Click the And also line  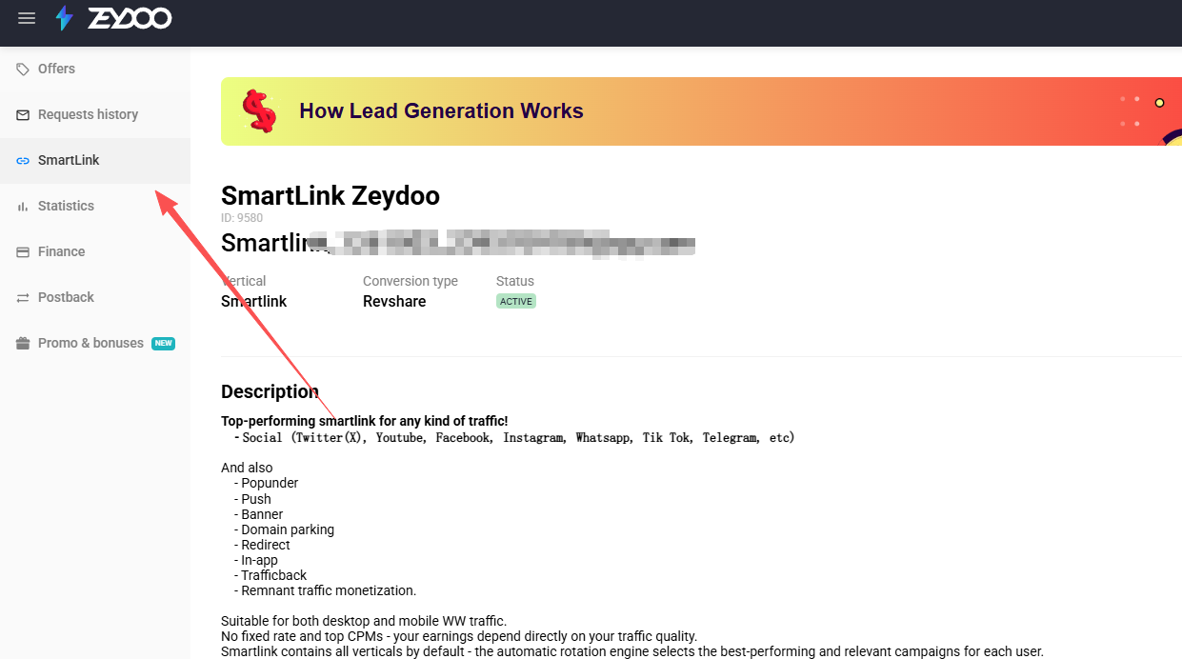point(247,468)
